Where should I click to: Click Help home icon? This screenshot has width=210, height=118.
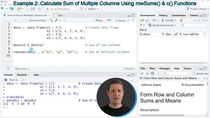tap(152, 73)
